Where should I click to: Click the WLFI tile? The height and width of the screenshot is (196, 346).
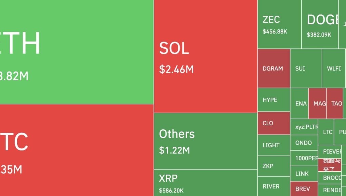[333, 68]
